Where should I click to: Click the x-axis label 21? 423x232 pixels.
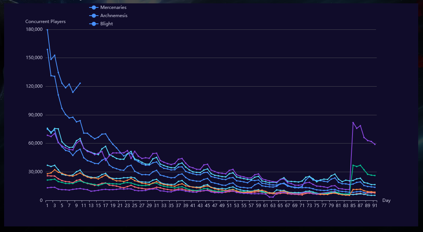tap(120, 206)
